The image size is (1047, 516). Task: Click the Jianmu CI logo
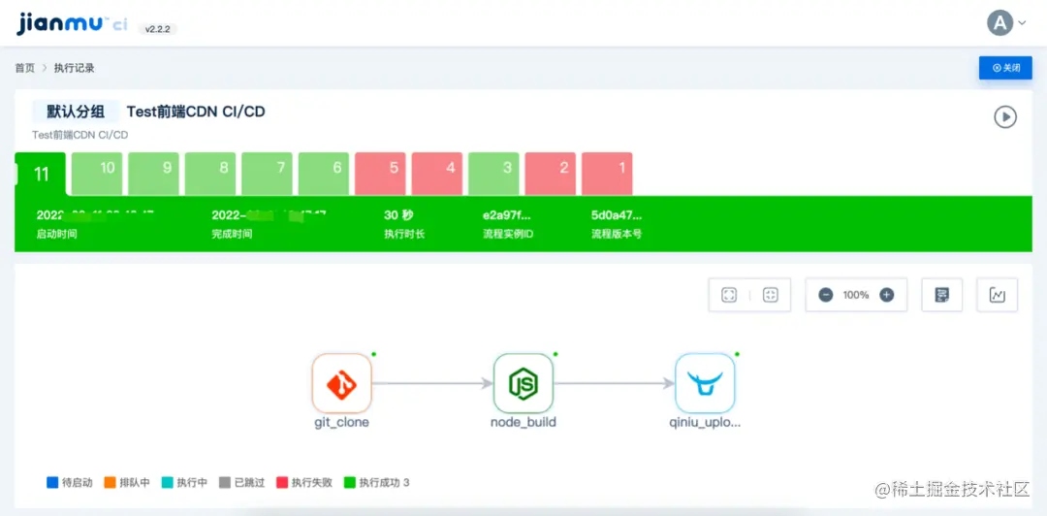click(72, 24)
